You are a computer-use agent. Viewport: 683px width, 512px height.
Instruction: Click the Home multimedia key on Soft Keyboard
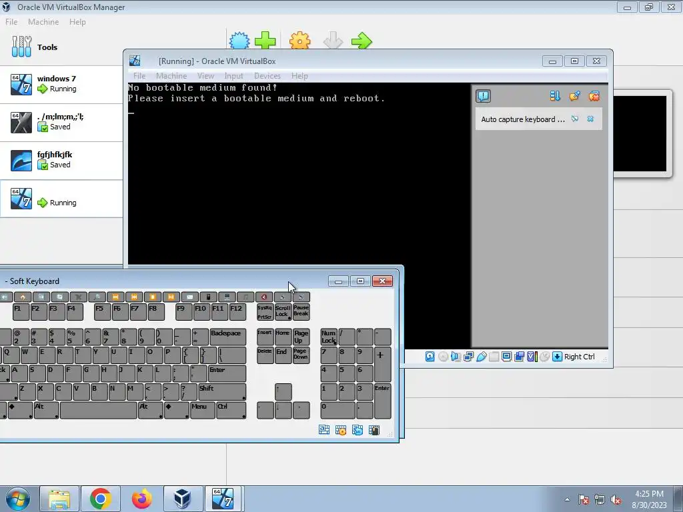point(23,297)
